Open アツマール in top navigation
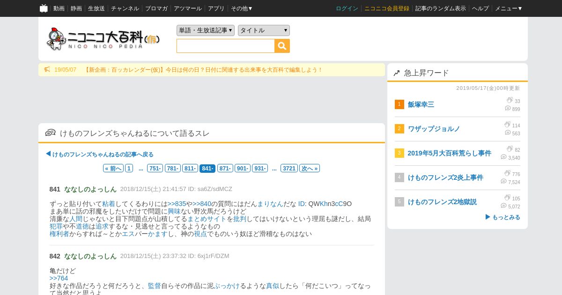 tap(188, 8)
